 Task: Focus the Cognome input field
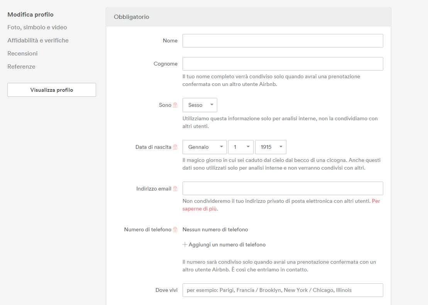coord(283,64)
